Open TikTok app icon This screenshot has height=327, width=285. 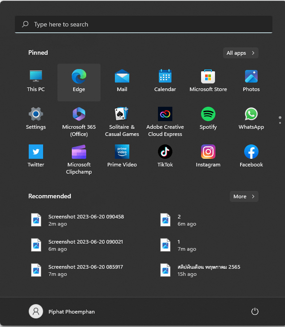(165, 152)
